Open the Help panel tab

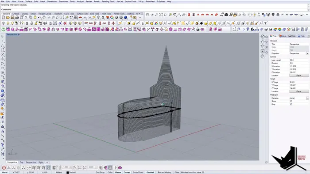pyautogui.click(x=301, y=36)
